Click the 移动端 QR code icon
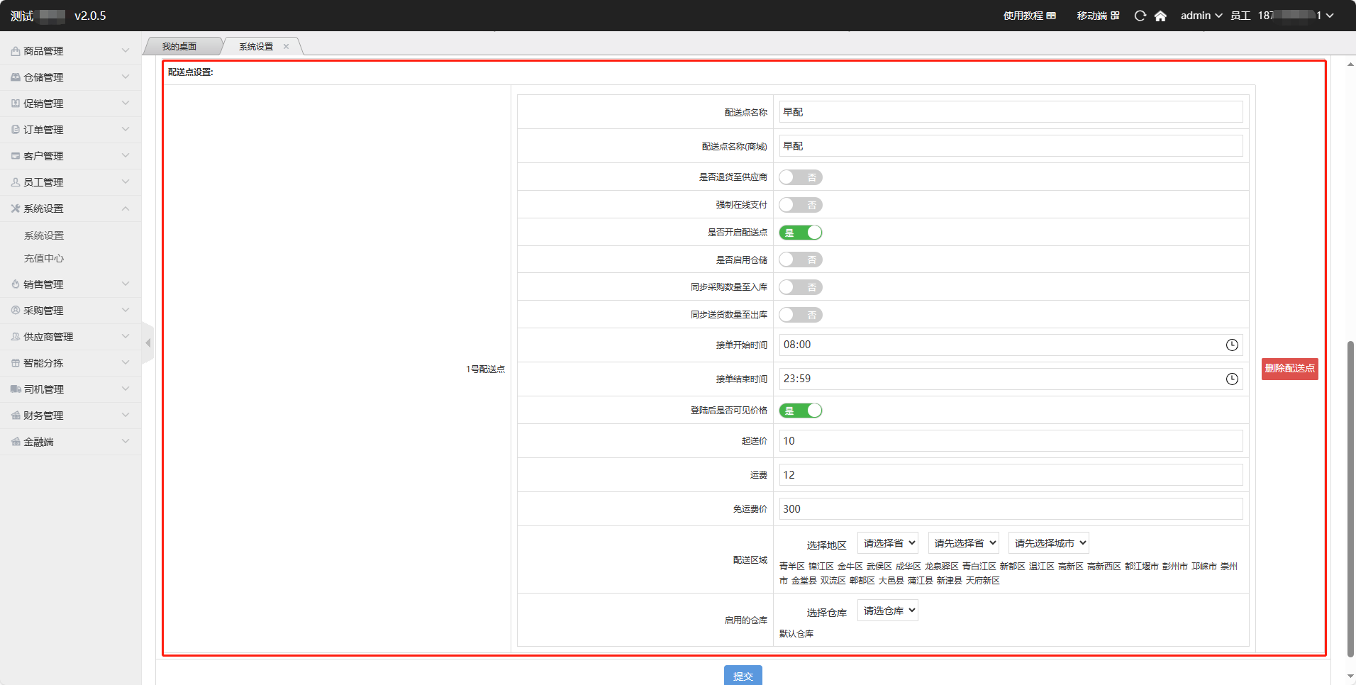1356x685 pixels. click(x=1115, y=16)
